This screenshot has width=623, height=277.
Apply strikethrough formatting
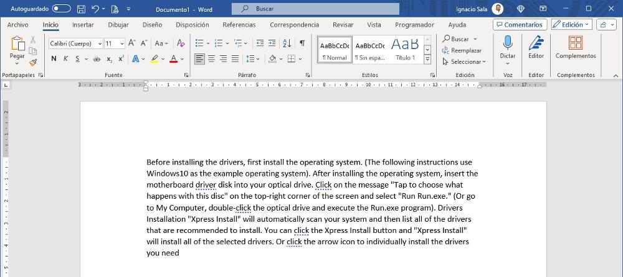pyautogui.click(x=97, y=58)
